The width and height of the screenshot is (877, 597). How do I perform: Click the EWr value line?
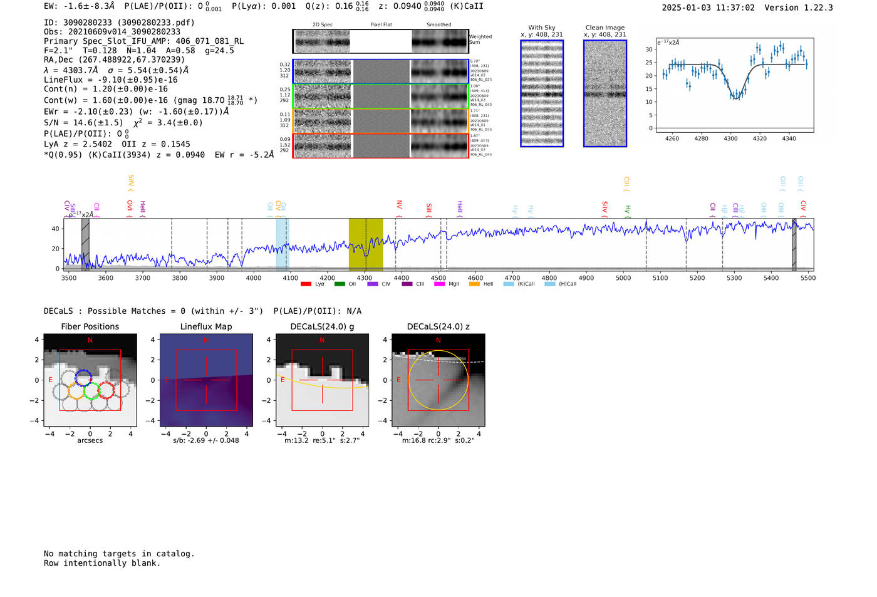[137, 112]
